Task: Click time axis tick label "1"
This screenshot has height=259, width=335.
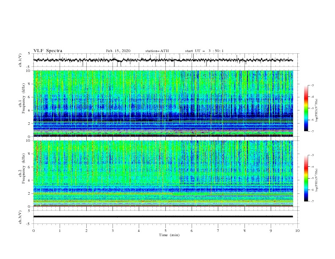Action: click(x=60, y=231)
